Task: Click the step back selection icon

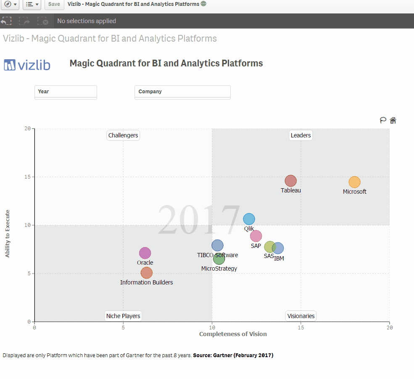Action: 6,21
